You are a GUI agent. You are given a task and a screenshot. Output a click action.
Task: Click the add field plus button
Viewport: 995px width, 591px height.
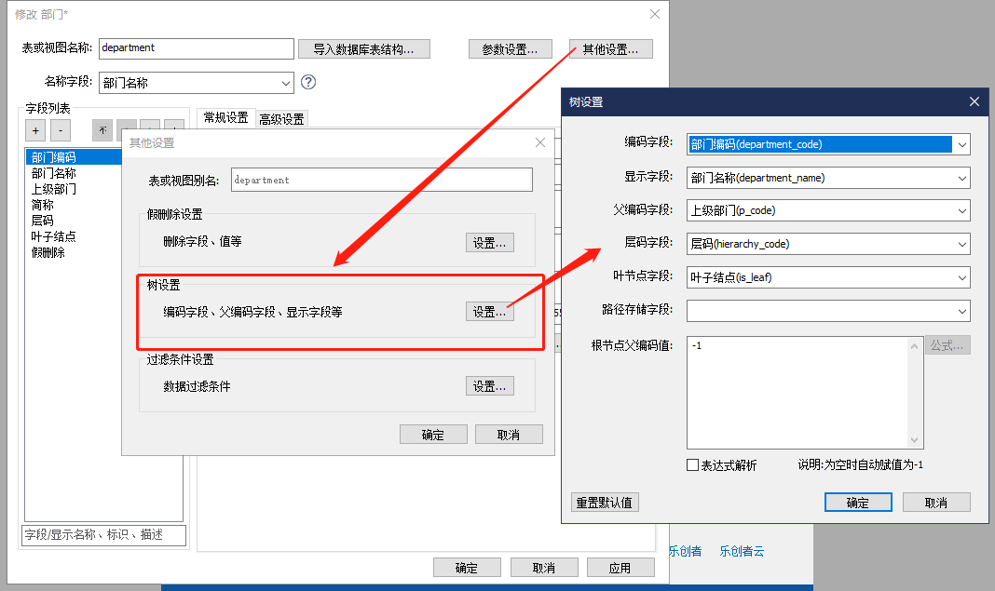34,130
